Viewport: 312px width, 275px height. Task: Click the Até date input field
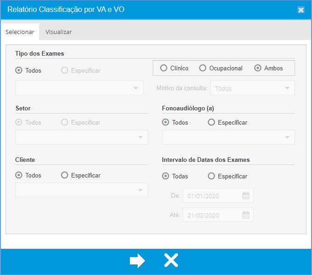(212, 215)
